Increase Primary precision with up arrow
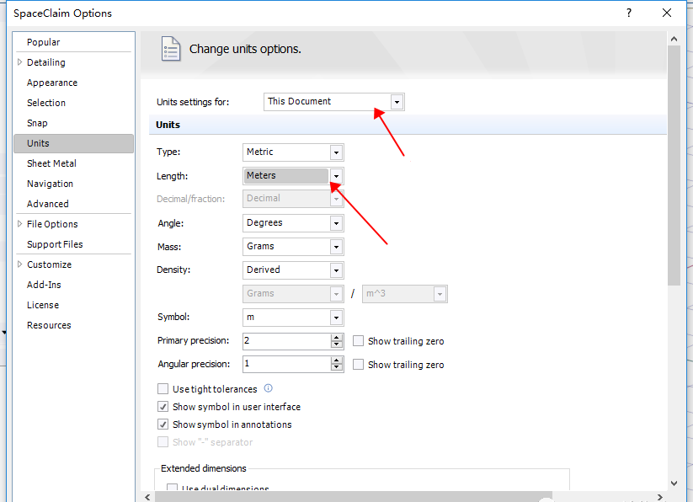The image size is (693, 502). 337,337
